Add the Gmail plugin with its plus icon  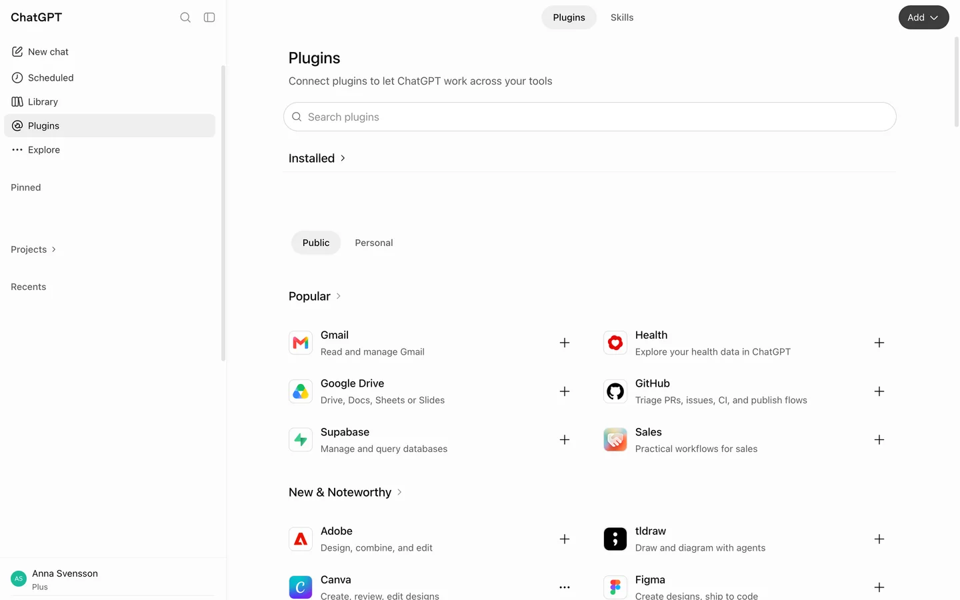coord(565,343)
